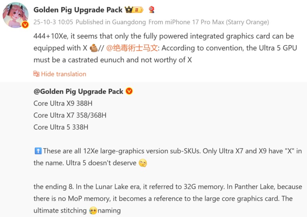Click the author's profile avatar picture
Screen dimensions: 307x217
(x=16, y=15)
